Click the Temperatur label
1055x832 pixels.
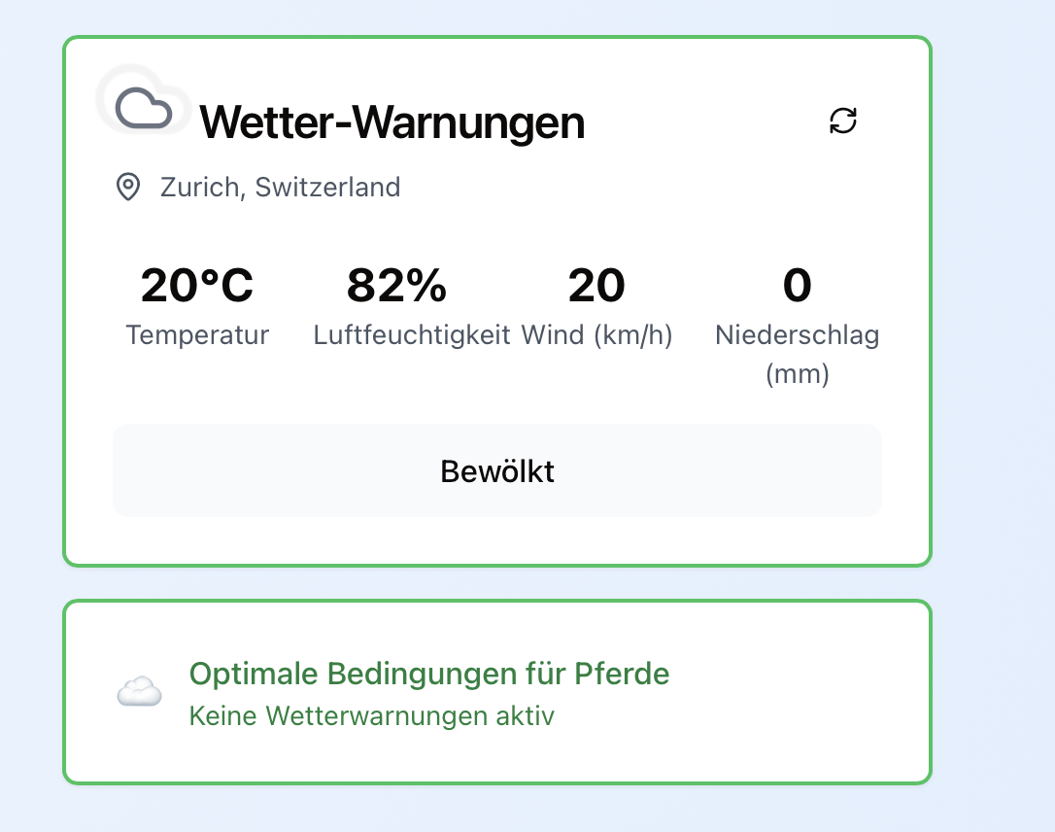[x=197, y=335]
